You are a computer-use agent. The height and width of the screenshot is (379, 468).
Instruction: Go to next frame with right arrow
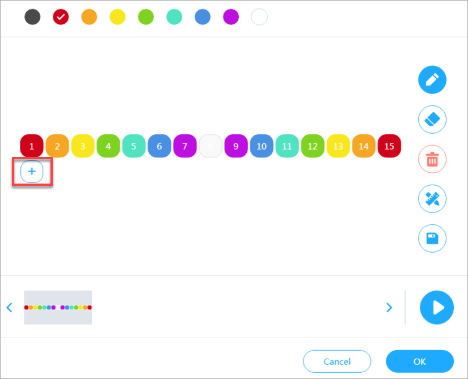click(x=389, y=308)
